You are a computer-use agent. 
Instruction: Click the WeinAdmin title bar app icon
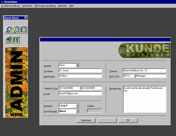(x=2, y=2)
